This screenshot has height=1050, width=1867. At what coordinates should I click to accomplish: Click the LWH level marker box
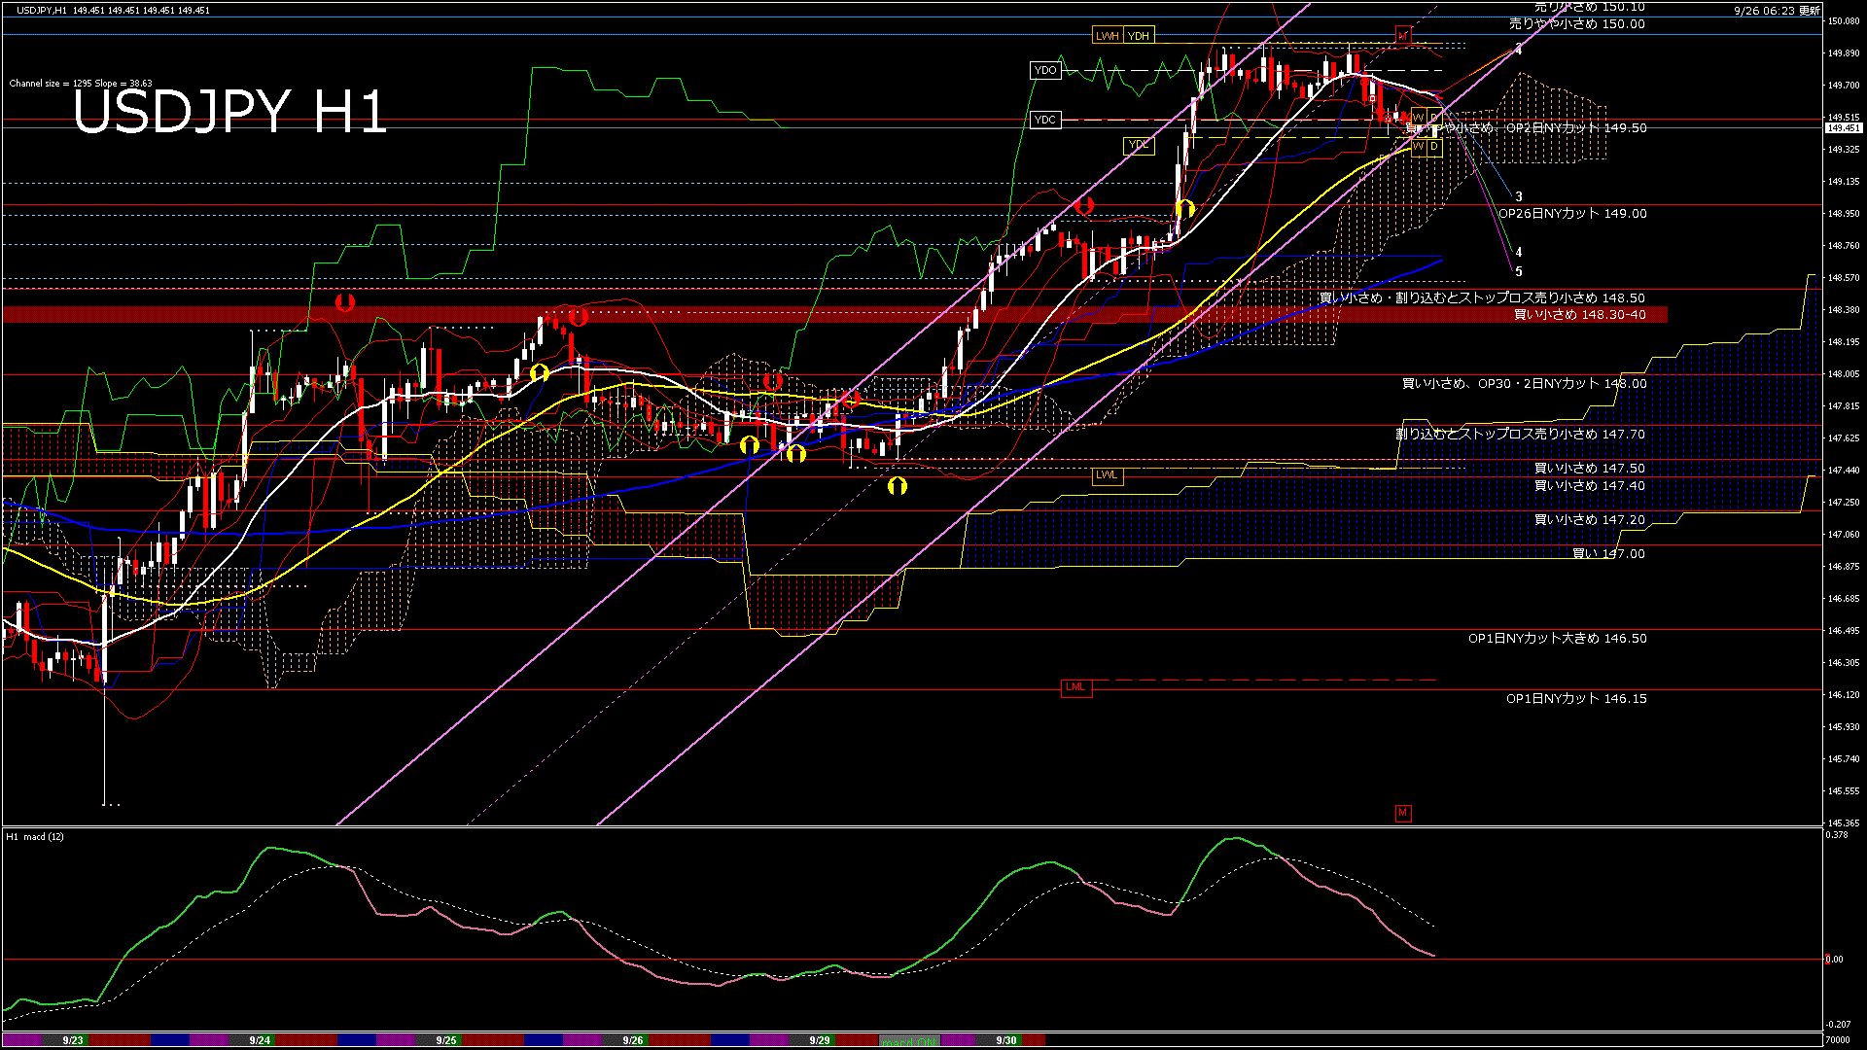click(x=1107, y=36)
